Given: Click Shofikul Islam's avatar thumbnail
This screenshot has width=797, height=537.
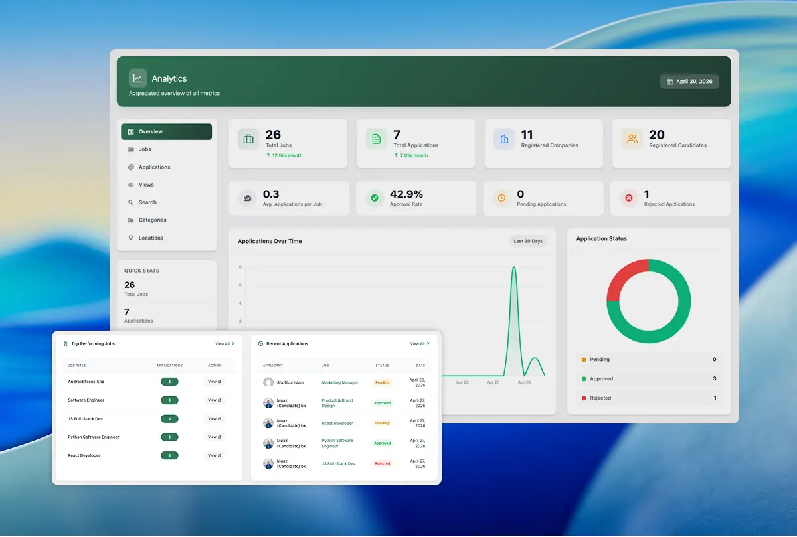Looking at the screenshot, I should [268, 382].
